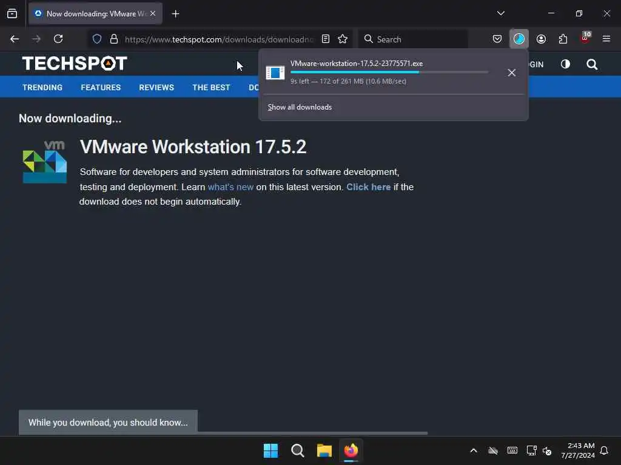Go to TechSpot home via logo
This screenshot has width=621, height=465.
75,63
